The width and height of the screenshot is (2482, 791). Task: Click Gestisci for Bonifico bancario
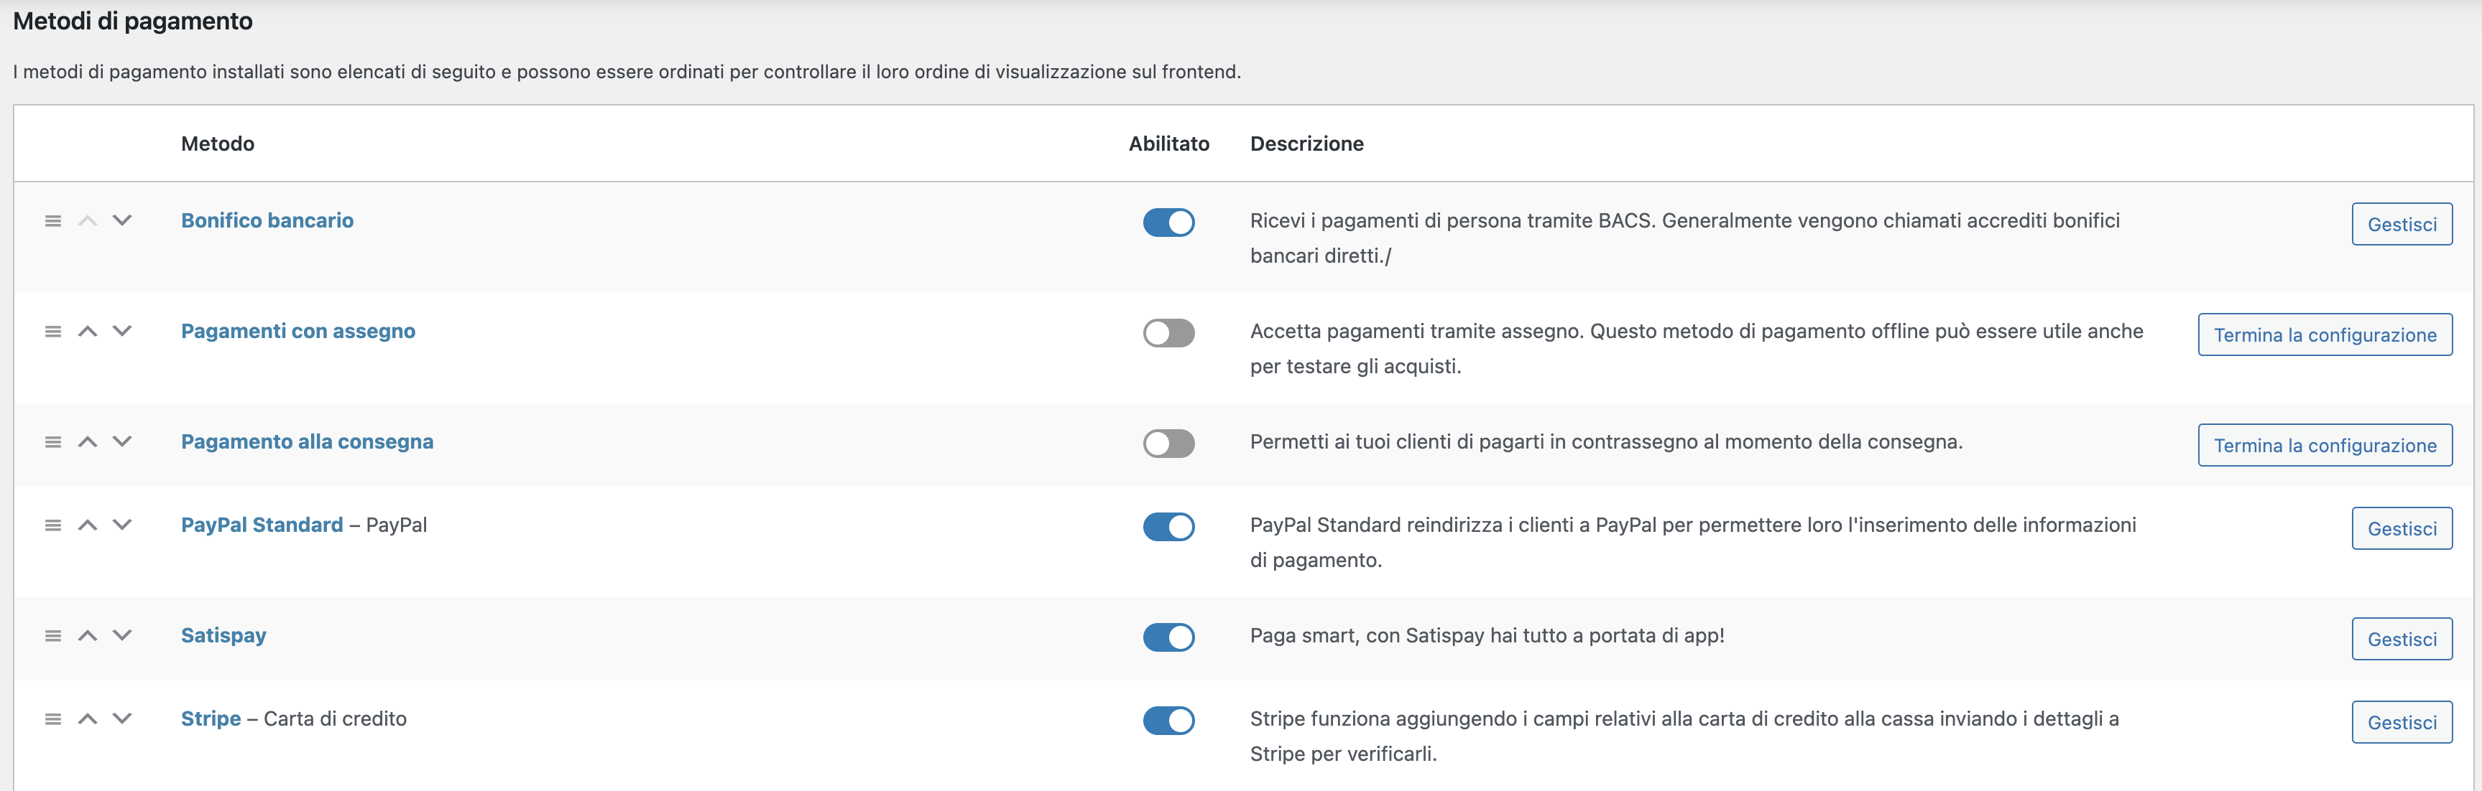tap(2402, 224)
